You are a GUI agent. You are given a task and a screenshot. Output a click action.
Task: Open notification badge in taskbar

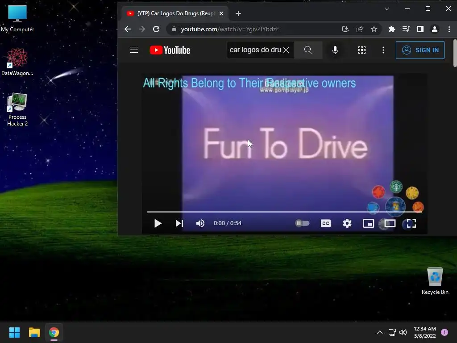445,332
